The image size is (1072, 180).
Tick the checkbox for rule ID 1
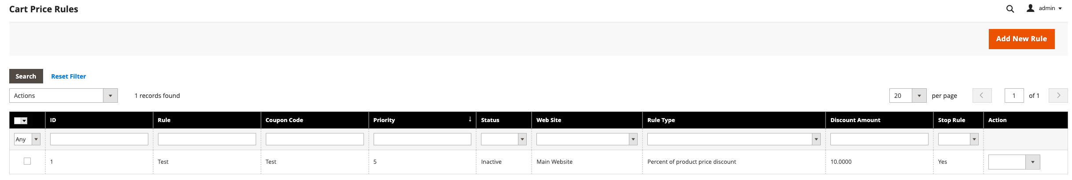point(27,161)
